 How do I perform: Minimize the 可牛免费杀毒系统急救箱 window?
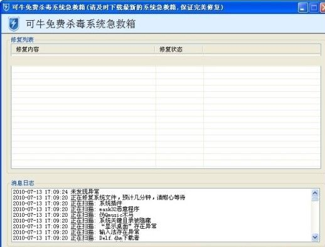[x=302, y=8]
